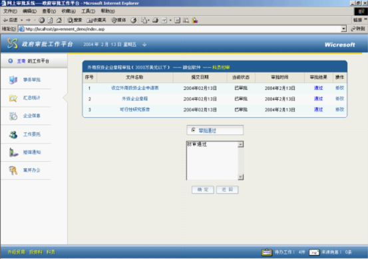Image resolution: width=368 pixels, height=259 pixels.
Task: Click the Print toolbar icon
Action: click(x=155, y=20)
